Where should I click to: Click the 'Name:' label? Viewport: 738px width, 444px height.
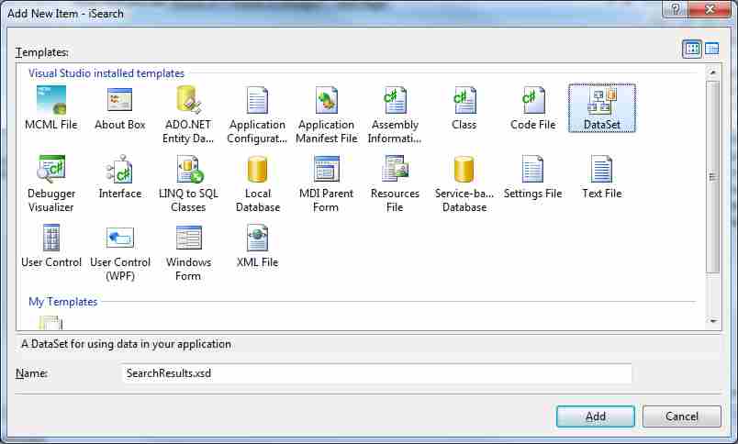point(31,373)
